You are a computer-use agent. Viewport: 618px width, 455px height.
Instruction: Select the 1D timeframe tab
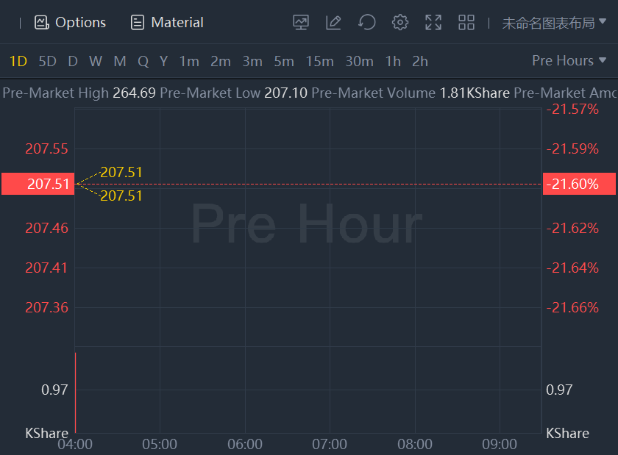(18, 61)
